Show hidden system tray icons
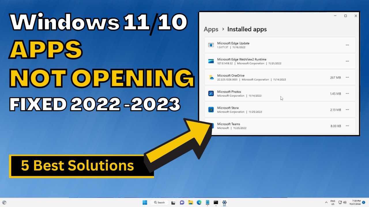Screen dimensions: 369x207 [x=326, y=202]
